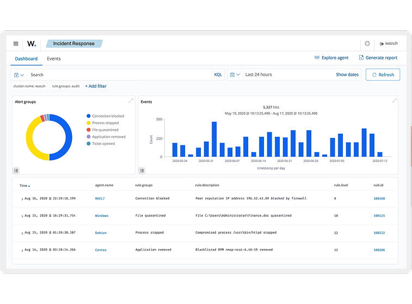Image resolution: width=412 pixels, height=304 pixels.
Task: Expand the Events chart panel
Action: (395, 101)
